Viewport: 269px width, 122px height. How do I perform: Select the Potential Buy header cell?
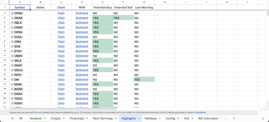103,7
